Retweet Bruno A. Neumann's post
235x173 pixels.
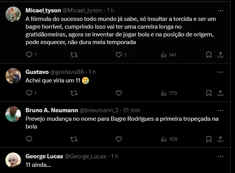[74, 139]
